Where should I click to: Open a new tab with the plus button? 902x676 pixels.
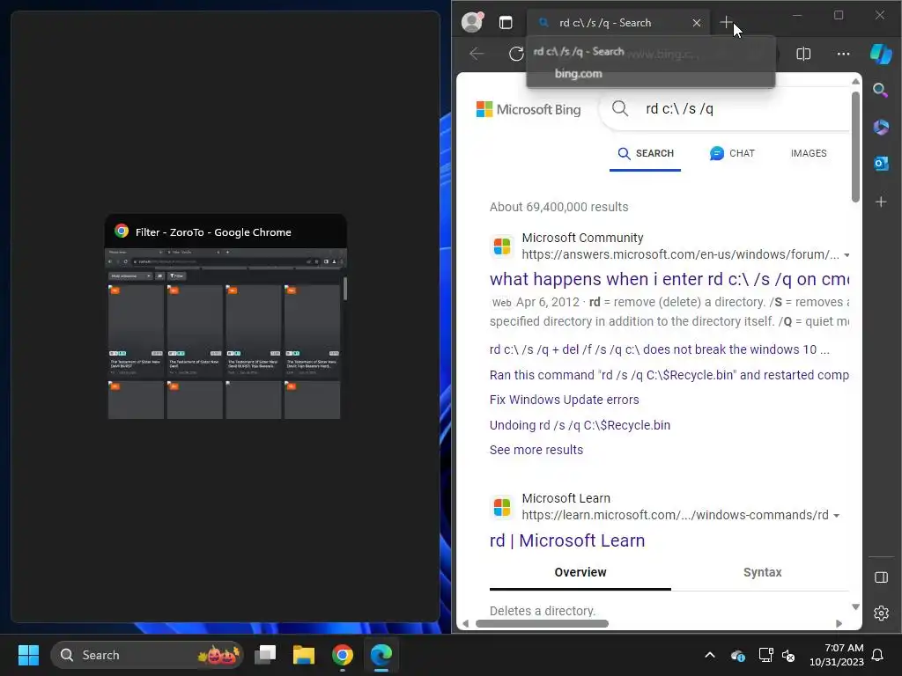tap(726, 22)
